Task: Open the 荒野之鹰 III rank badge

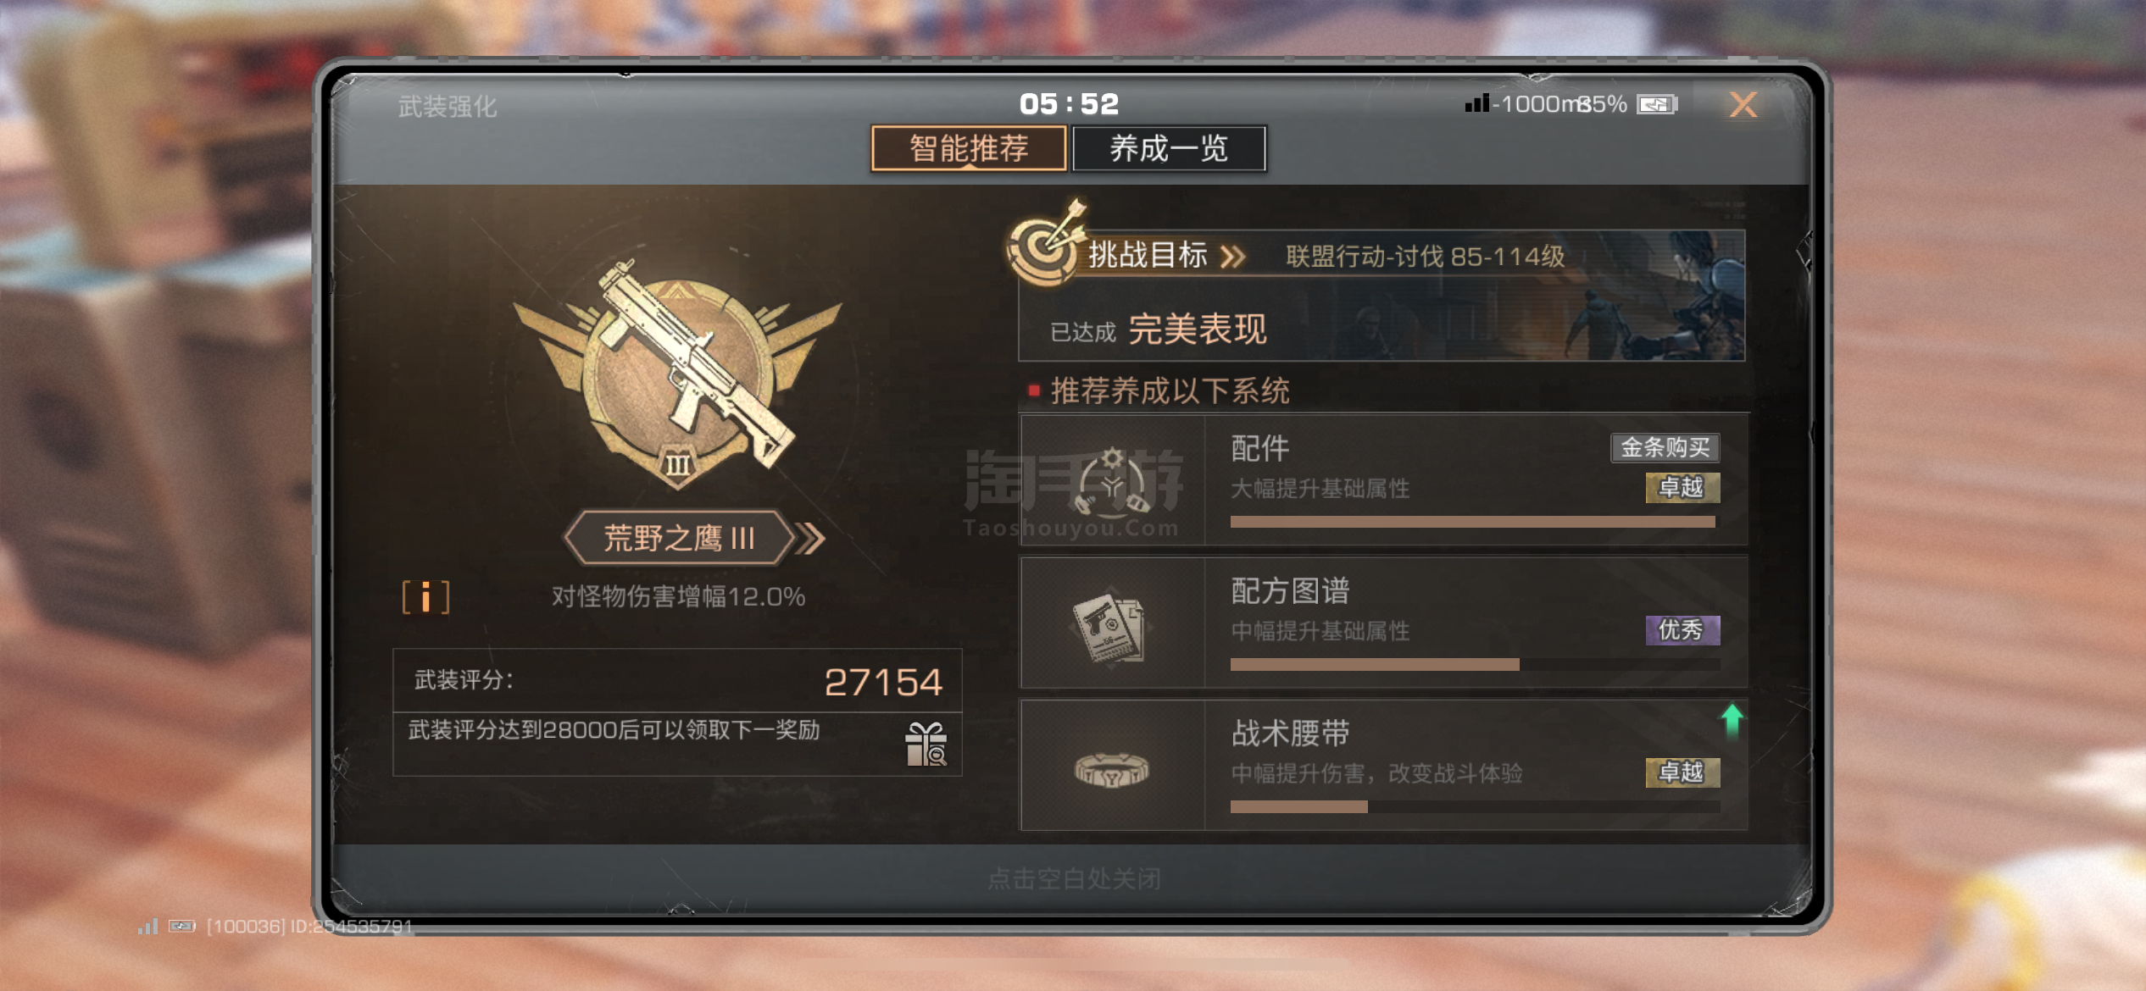Action: click(x=679, y=537)
